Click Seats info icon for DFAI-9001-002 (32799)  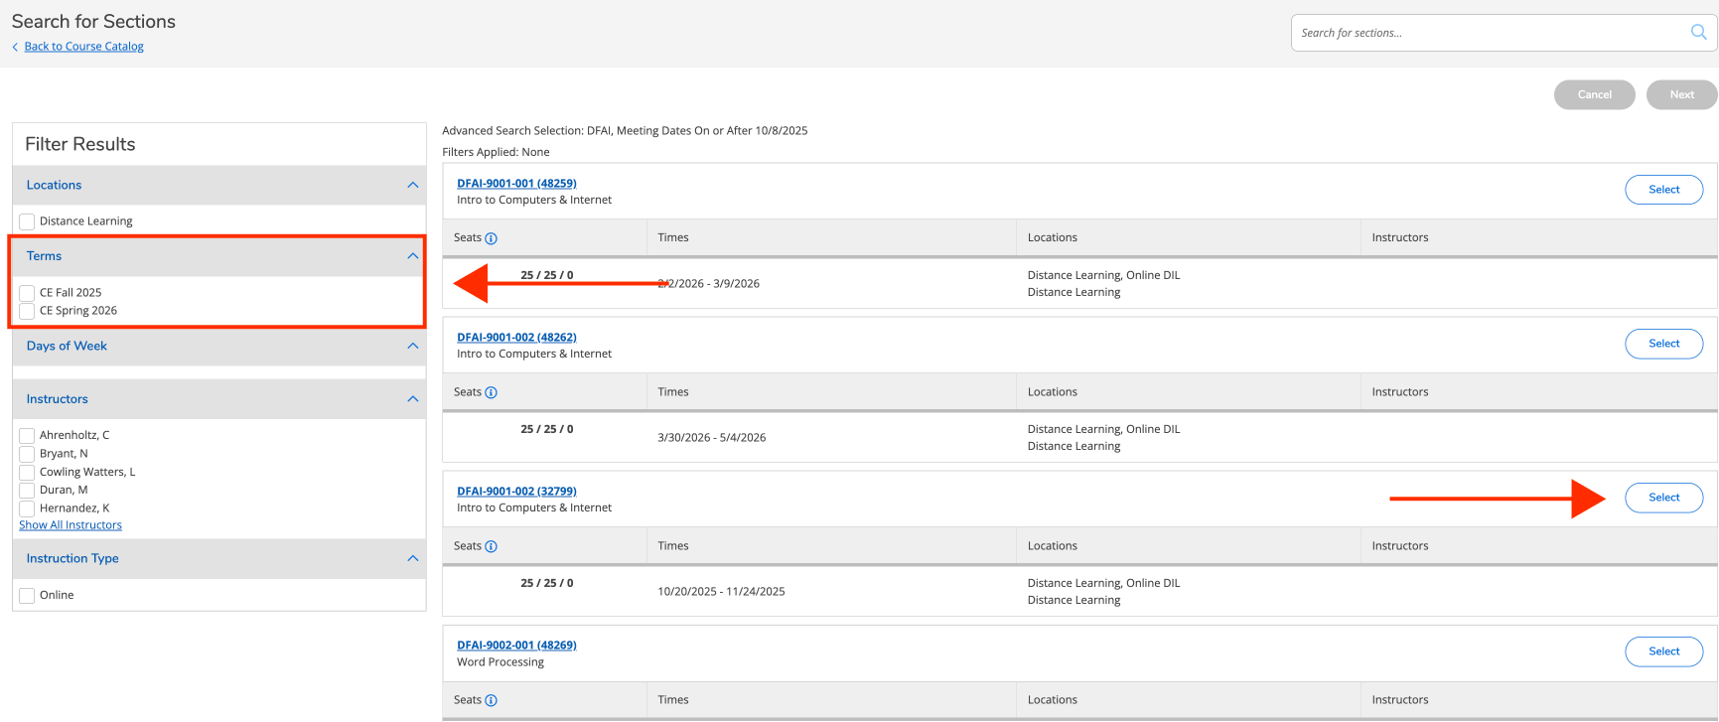coord(491,546)
